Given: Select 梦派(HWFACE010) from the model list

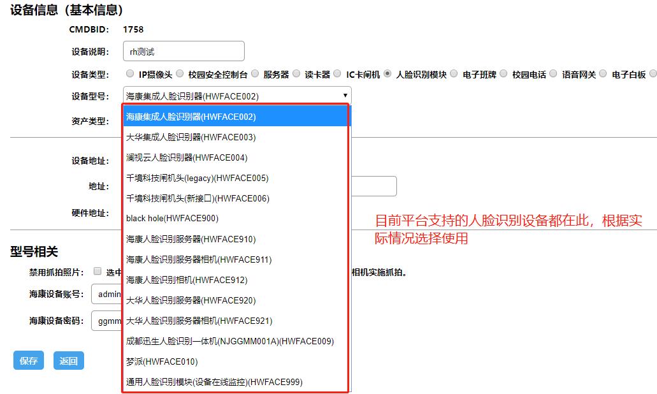Looking at the screenshot, I should coord(162,361).
